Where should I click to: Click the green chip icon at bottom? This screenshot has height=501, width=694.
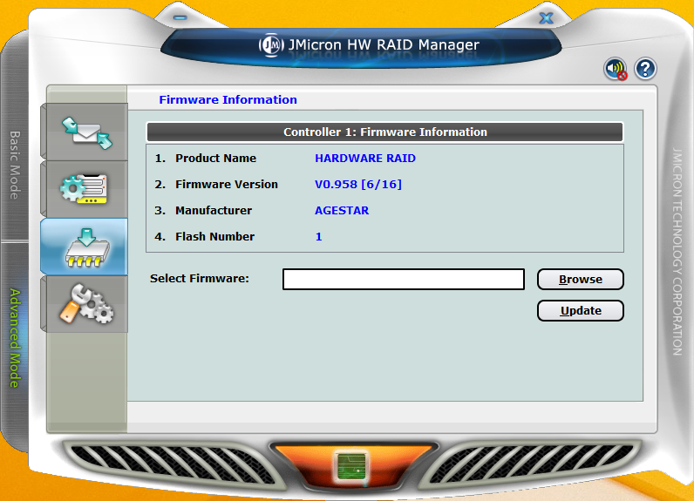tap(351, 467)
